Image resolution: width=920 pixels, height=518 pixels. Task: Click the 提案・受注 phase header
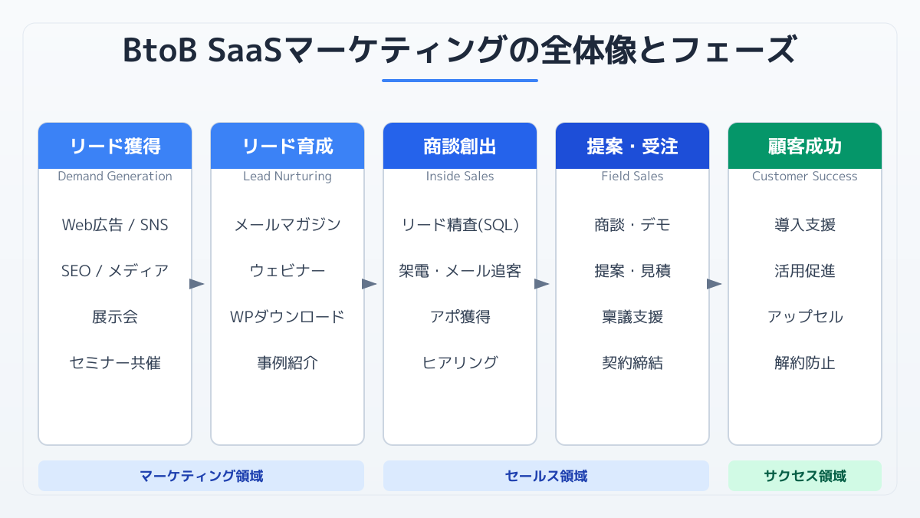632,146
